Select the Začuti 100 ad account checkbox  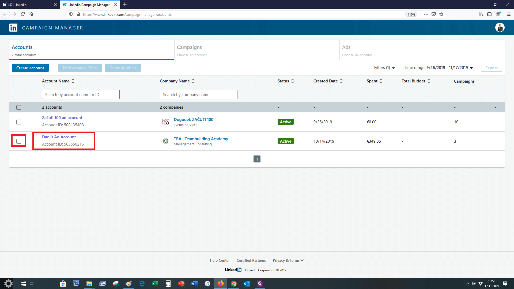coord(19,122)
